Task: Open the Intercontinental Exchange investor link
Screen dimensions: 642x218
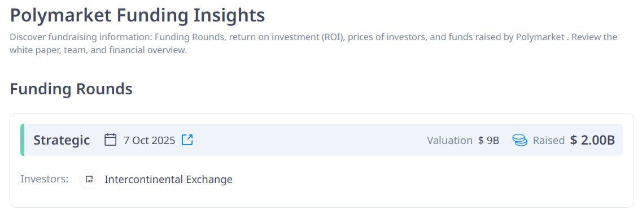Action: (x=168, y=179)
